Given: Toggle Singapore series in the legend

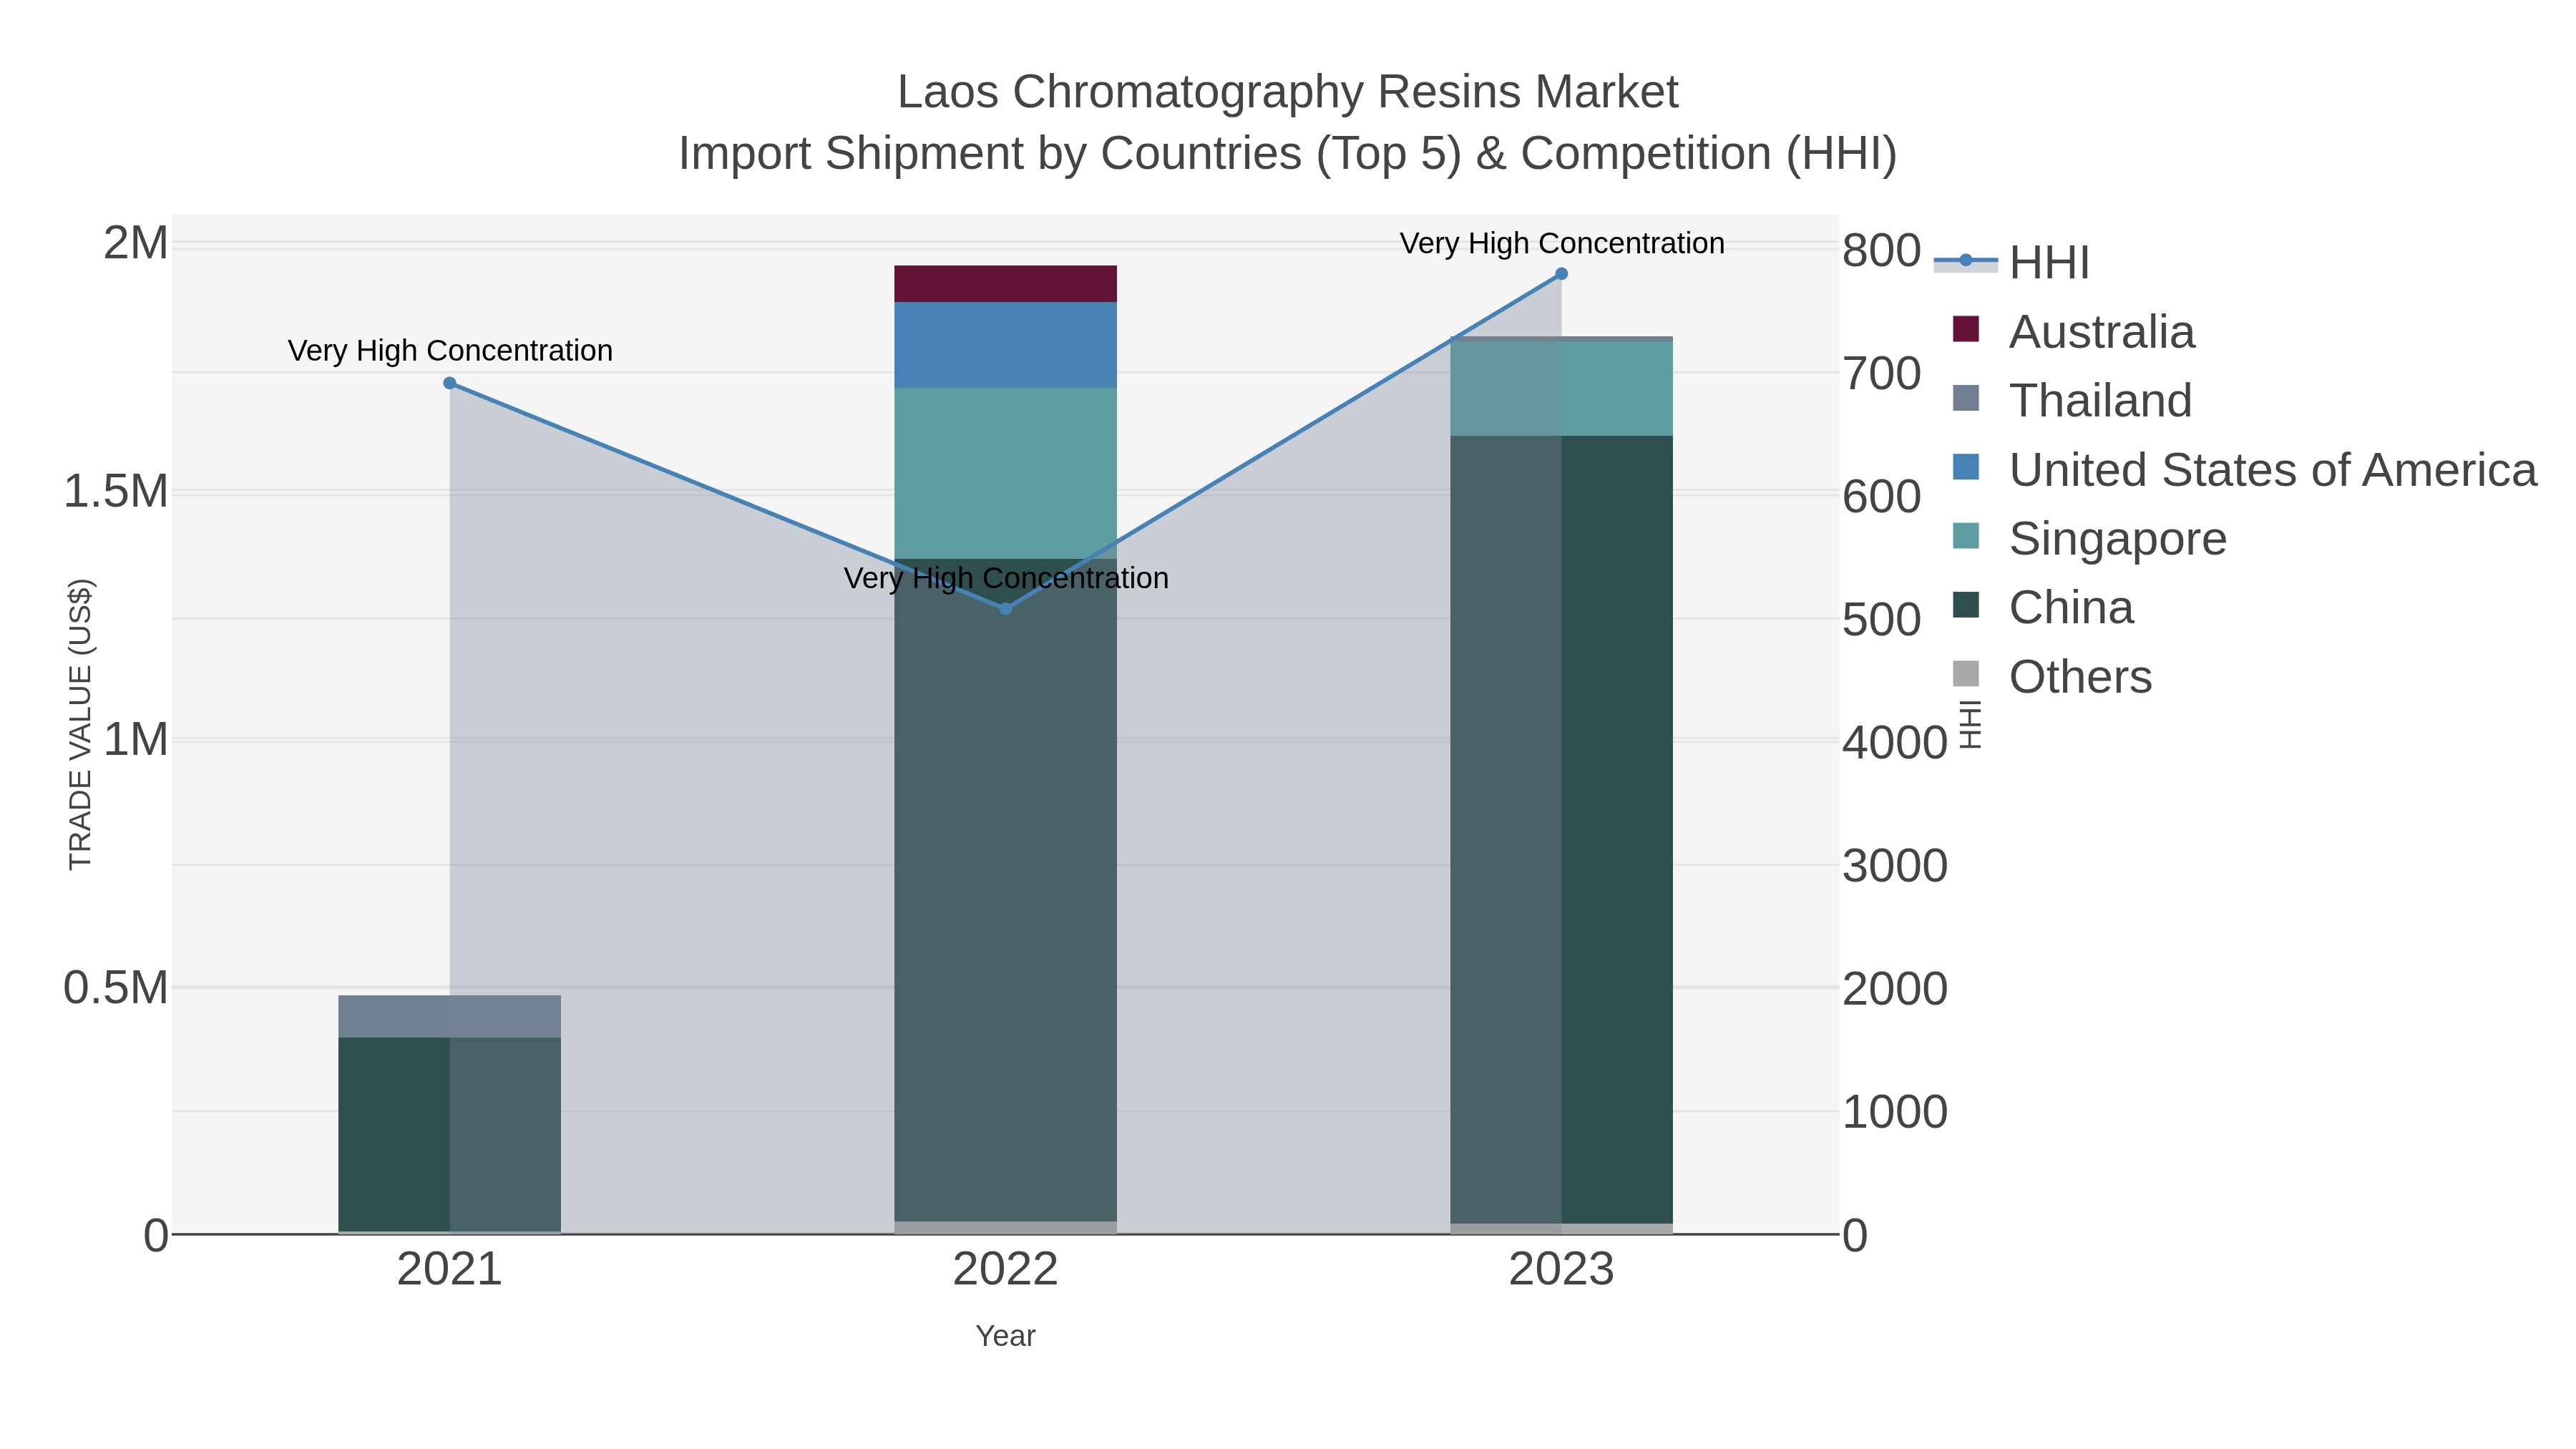Looking at the screenshot, I should [x=2090, y=538].
